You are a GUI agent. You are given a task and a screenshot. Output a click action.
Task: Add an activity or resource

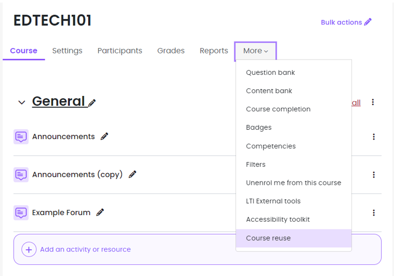(85, 249)
